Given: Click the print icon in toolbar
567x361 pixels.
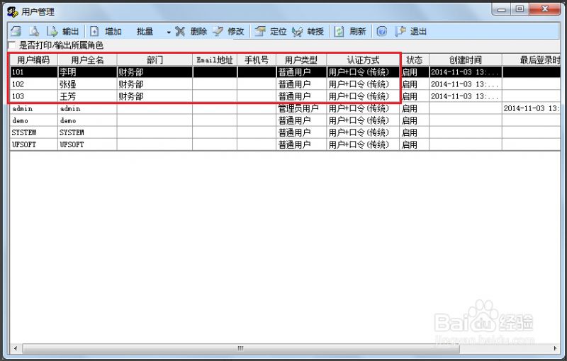Looking at the screenshot, I should coord(16,31).
